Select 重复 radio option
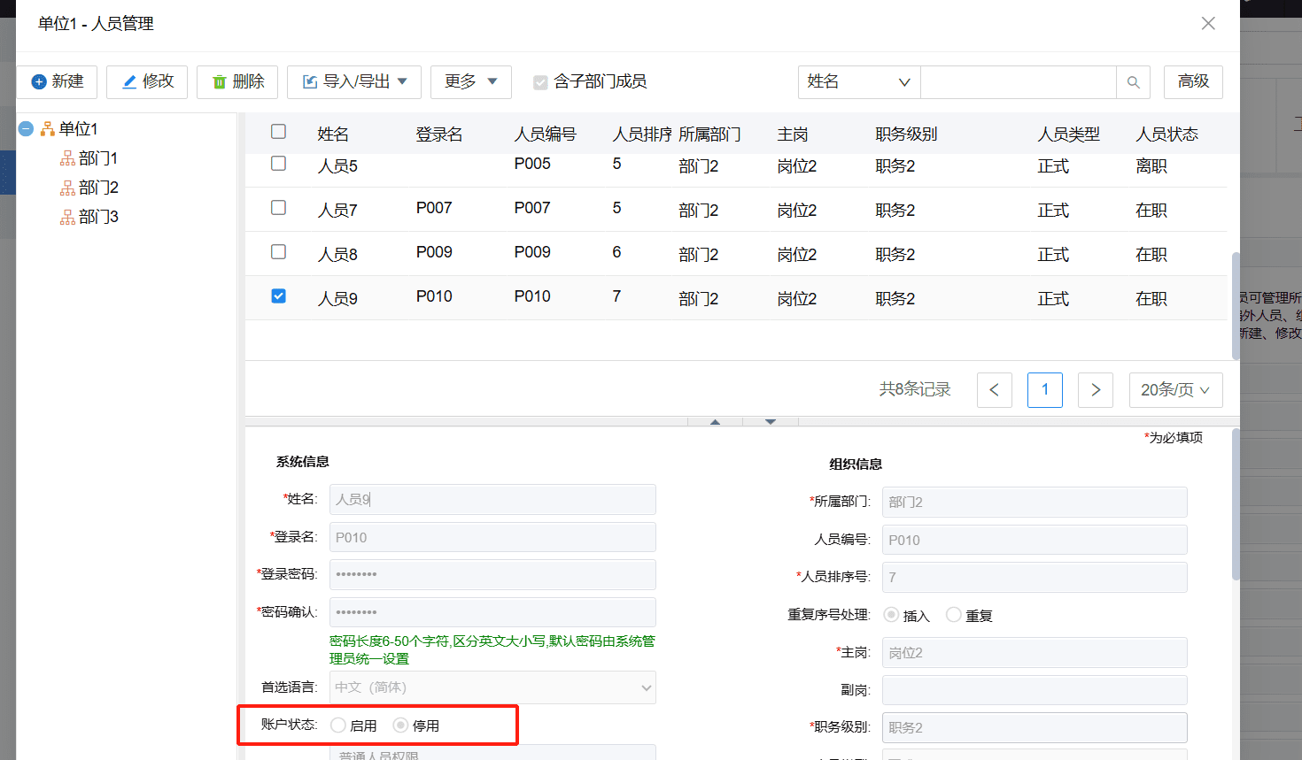Screen dimensions: 1302x760 [x=953, y=614]
